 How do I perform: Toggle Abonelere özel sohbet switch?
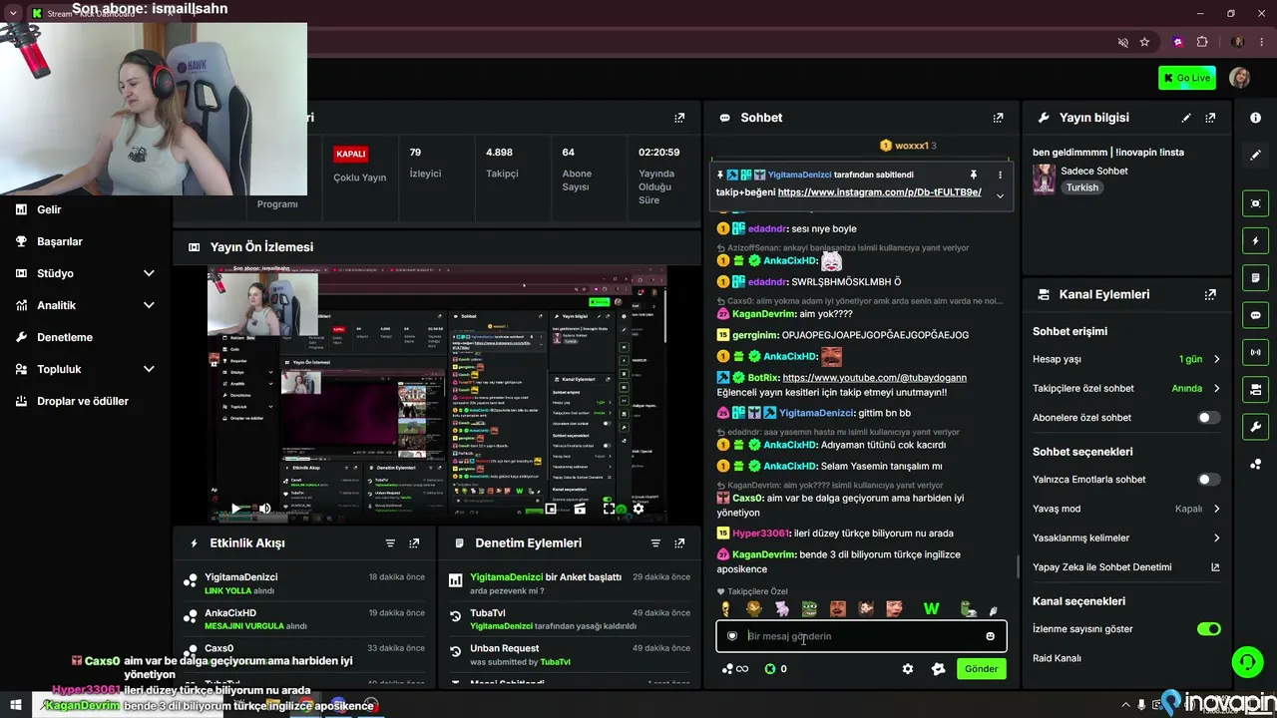1208,418
